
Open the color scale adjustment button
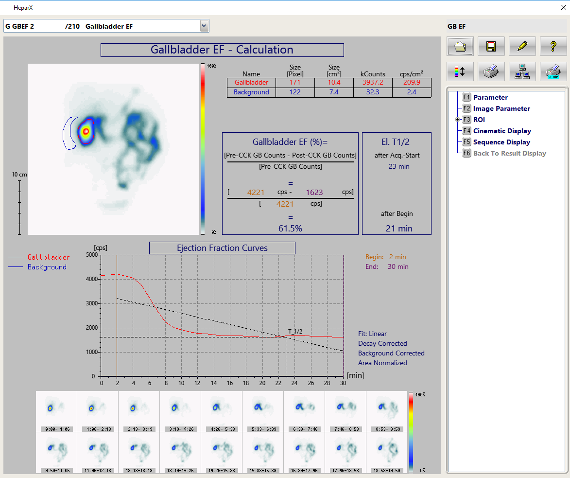click(x=460, y=71)
